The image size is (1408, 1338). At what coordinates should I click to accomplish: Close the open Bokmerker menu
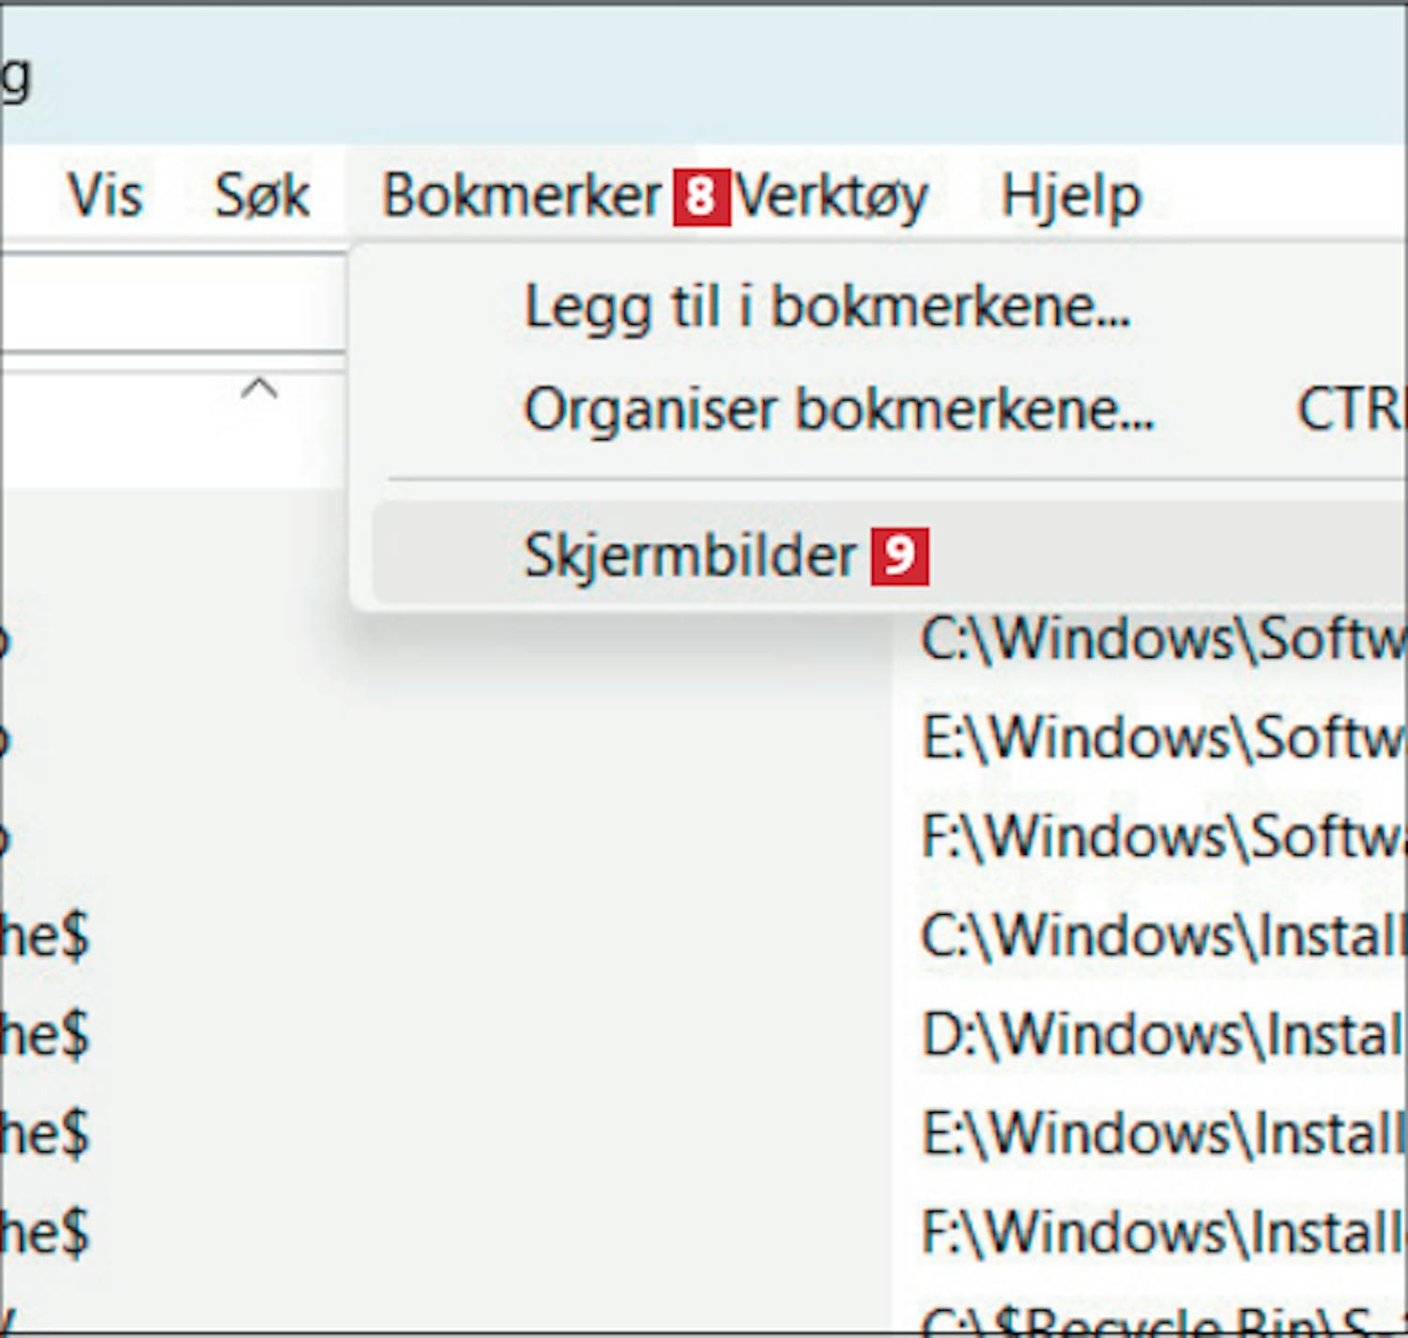[x=522, y=196]
